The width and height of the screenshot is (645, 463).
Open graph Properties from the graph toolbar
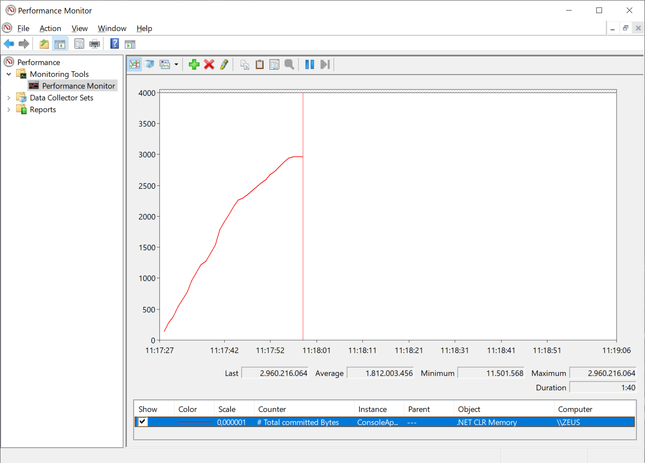274,65
